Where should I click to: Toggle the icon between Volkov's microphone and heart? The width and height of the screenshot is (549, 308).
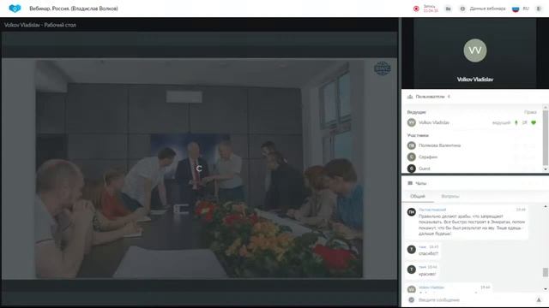(x=524, y=122)
